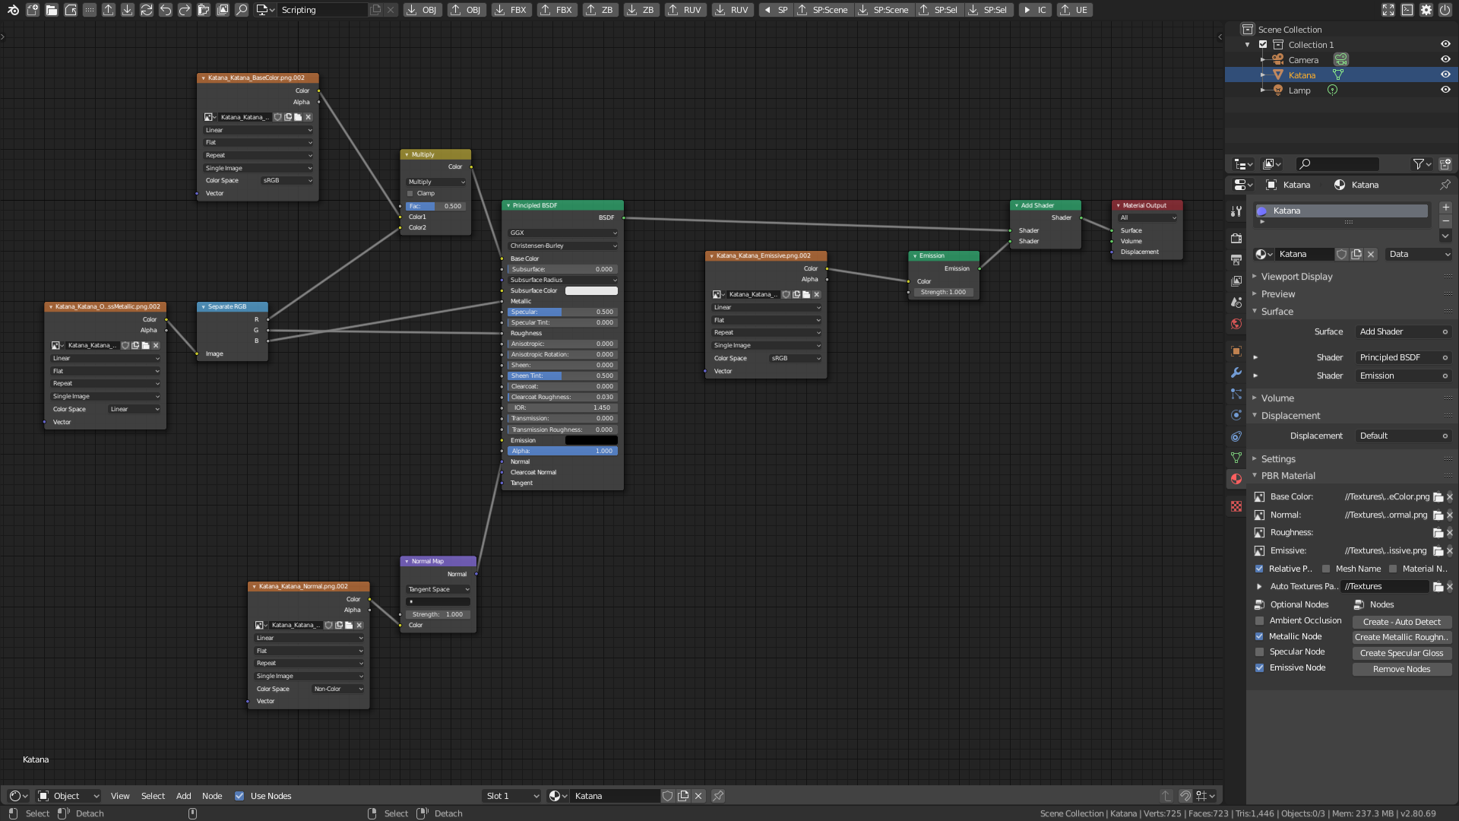Screen dimensions: 1459x821
Task: Click the export OBJ toolbar button
Action: (x=466, y=10)
